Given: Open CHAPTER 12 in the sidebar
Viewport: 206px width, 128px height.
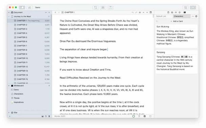Looking at the screenshot, I should [x=29, y=67].
